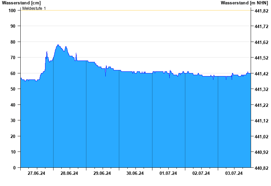Click the 0 value on the left axis

click(x=15, y=168)
